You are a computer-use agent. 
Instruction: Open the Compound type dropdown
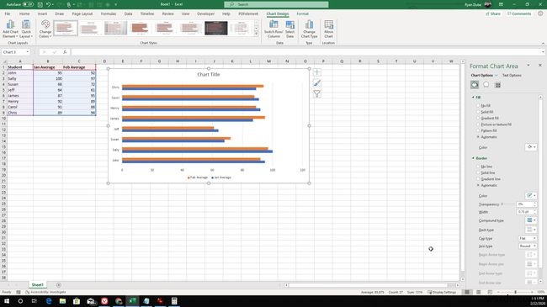click(531, 220)
